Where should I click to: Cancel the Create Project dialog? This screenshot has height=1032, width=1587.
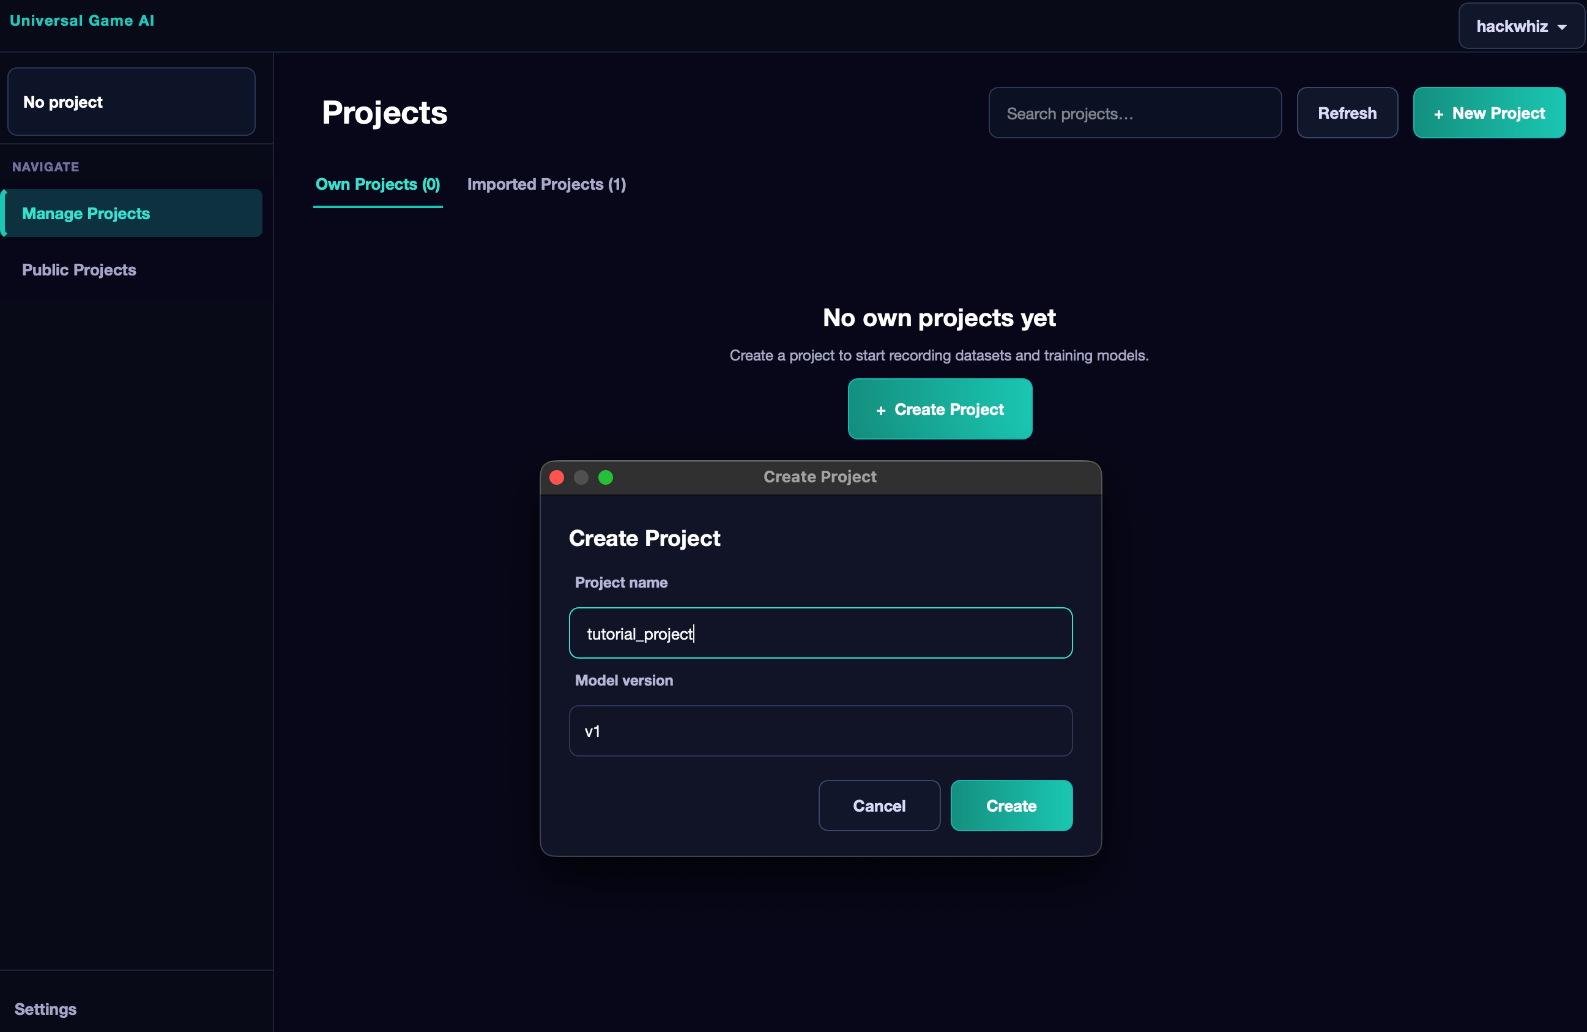pos(879,805)
